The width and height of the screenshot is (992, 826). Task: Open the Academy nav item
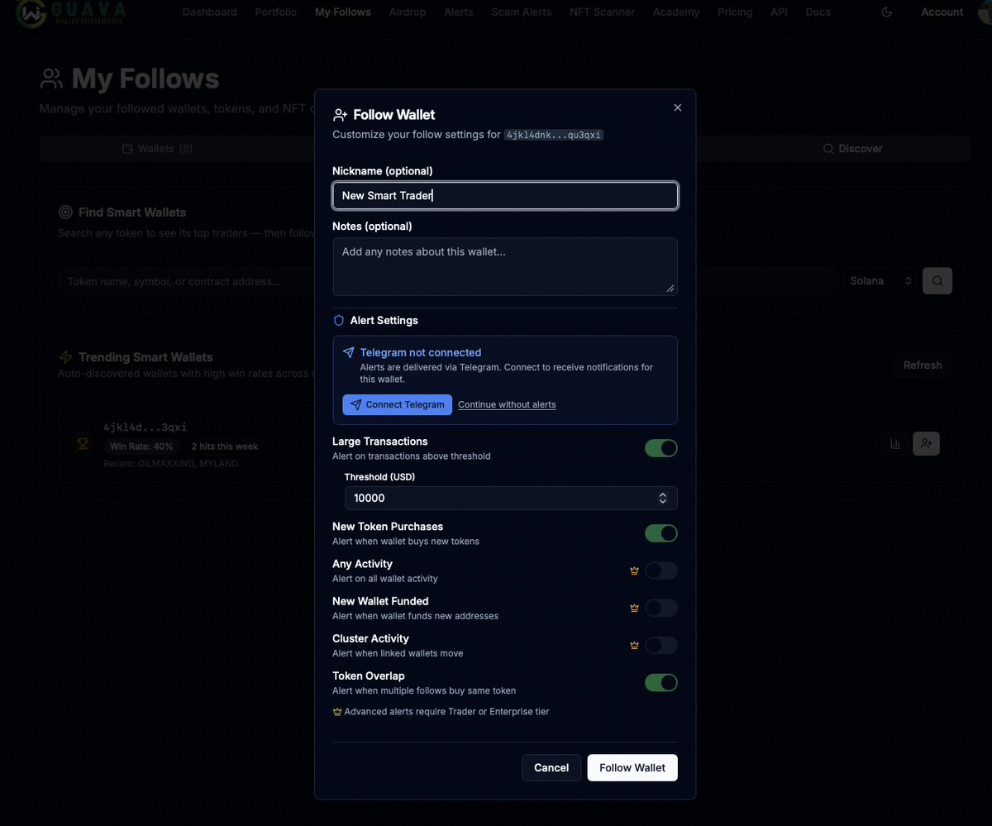(676, 12)
